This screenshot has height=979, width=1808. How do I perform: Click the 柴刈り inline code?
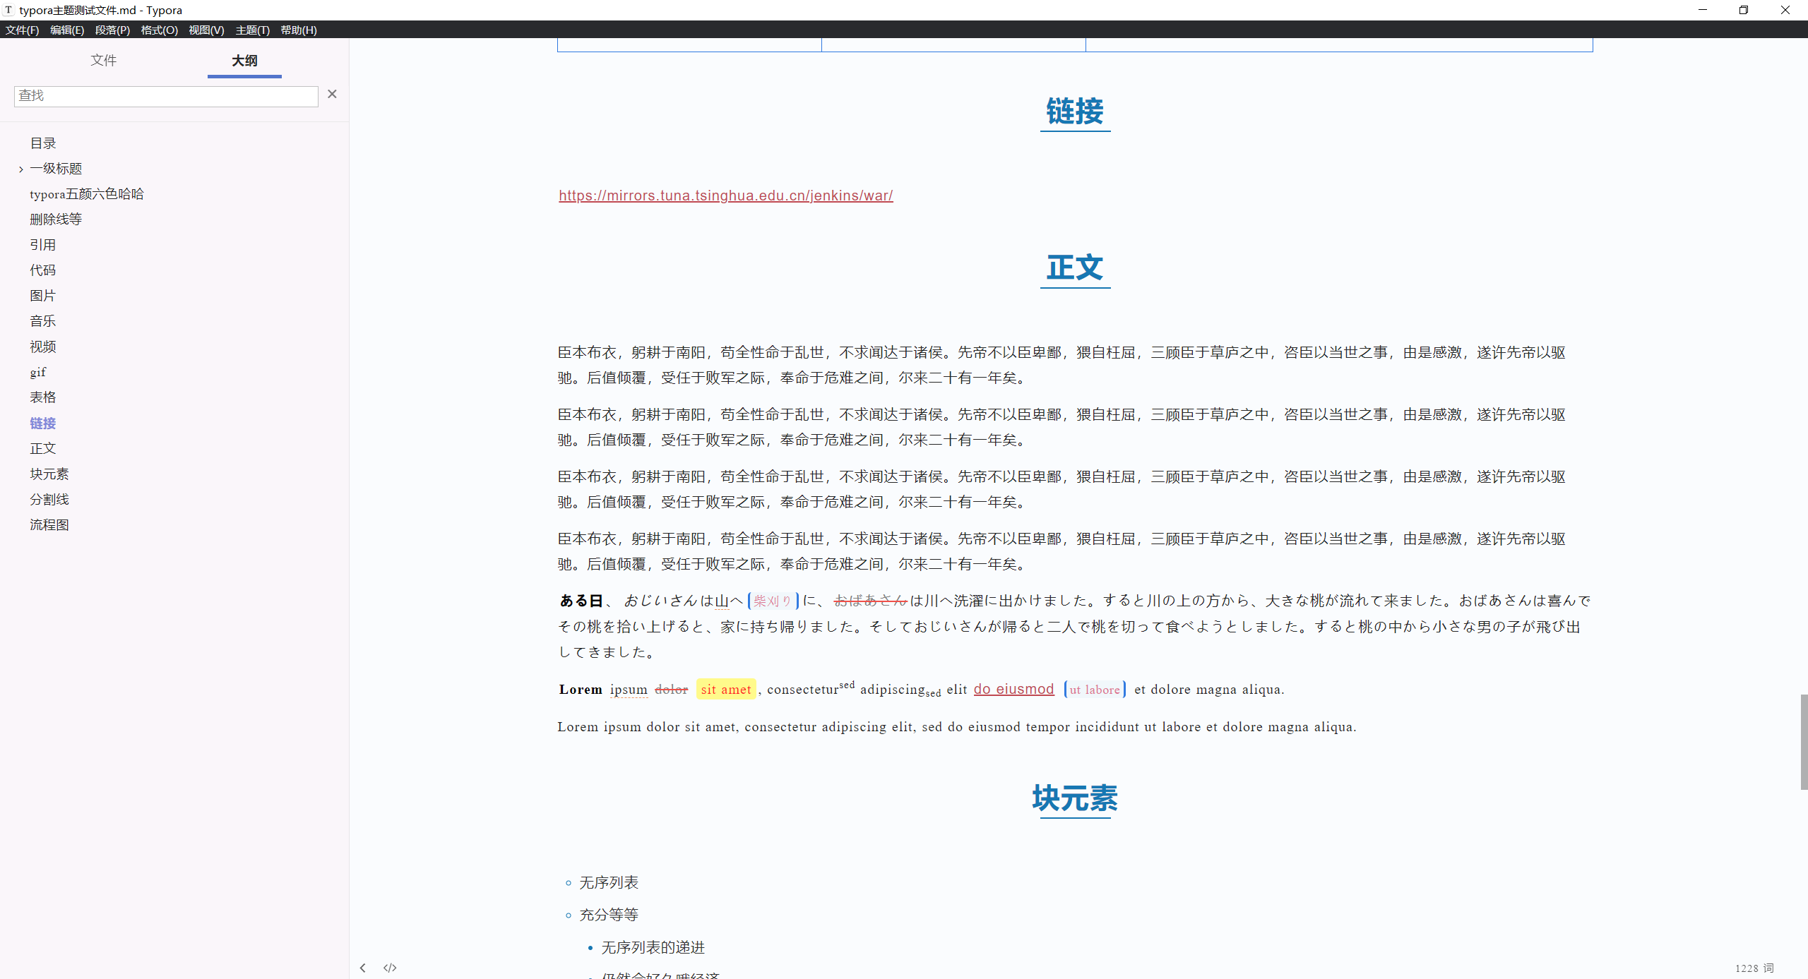(773, 601)
